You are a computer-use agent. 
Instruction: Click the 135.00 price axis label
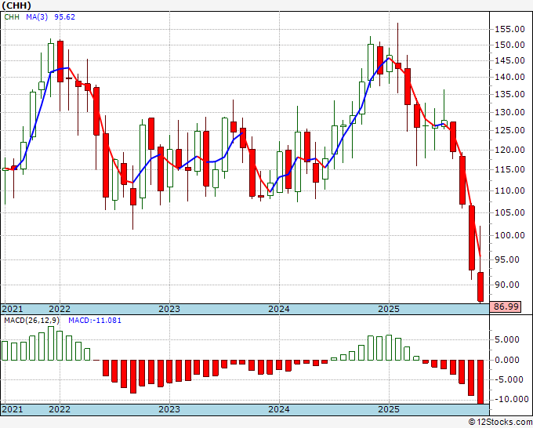(509, 94)
